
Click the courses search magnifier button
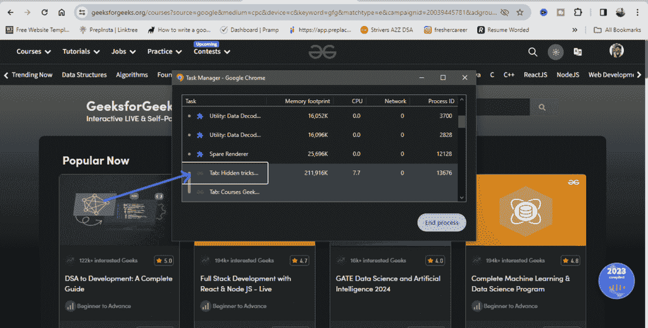click(542, 108)
